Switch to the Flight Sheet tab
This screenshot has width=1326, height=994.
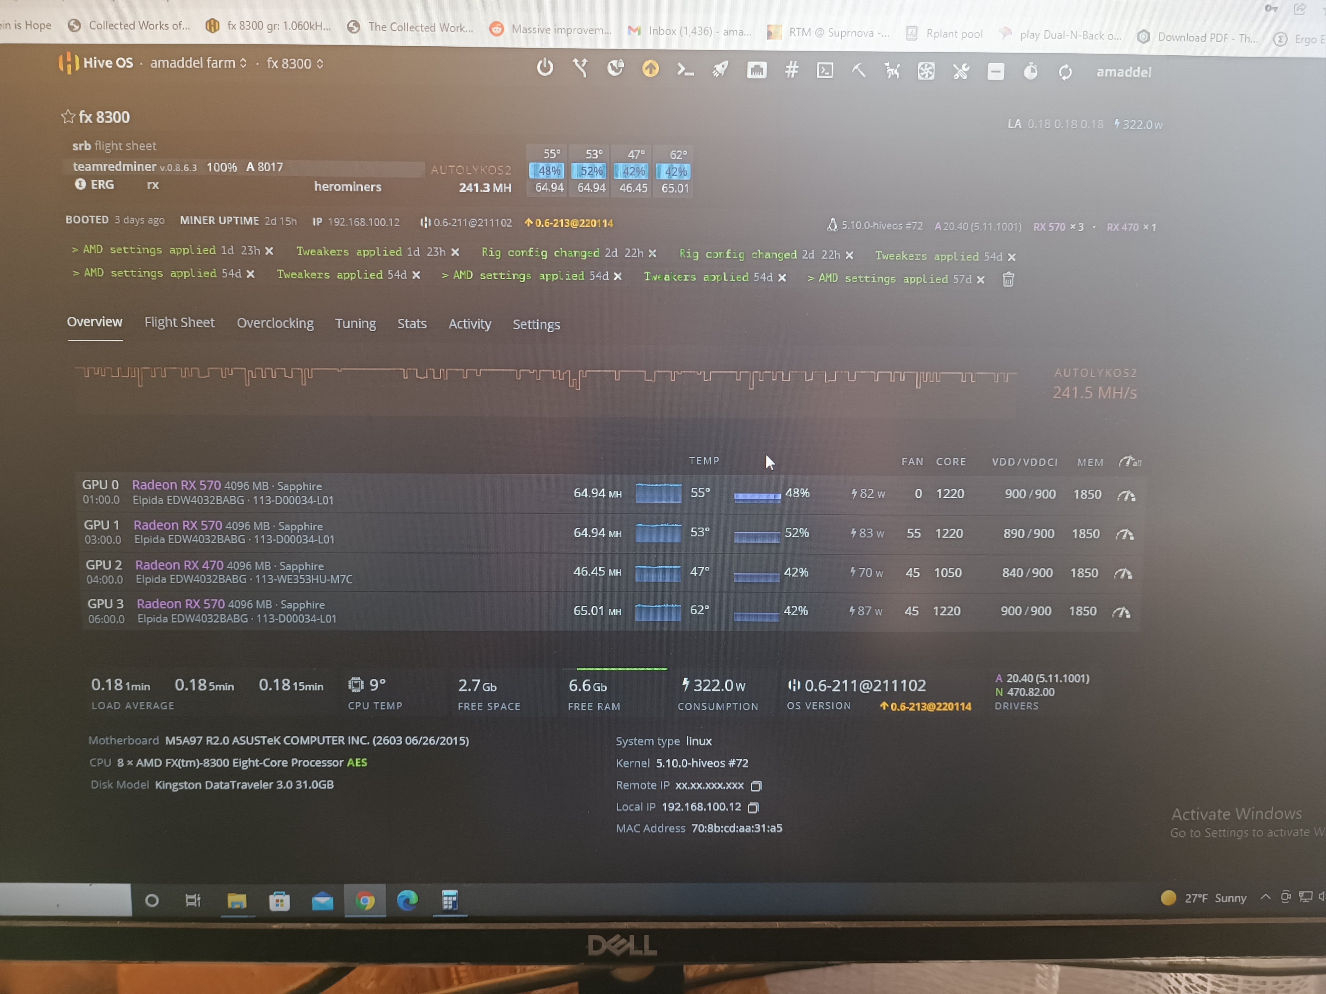click(179, 322)
